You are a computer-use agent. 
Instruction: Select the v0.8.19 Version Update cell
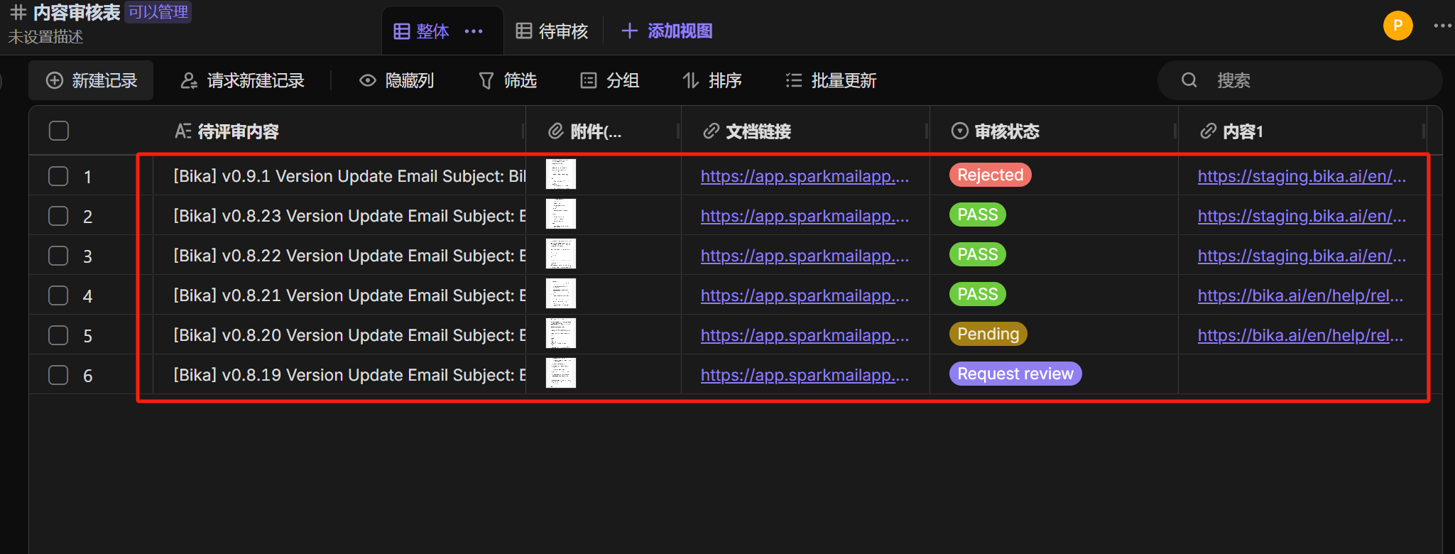click(x=339, y=374)
